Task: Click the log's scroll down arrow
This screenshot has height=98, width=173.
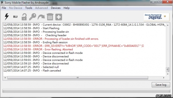Action: (x=168, y=74)
